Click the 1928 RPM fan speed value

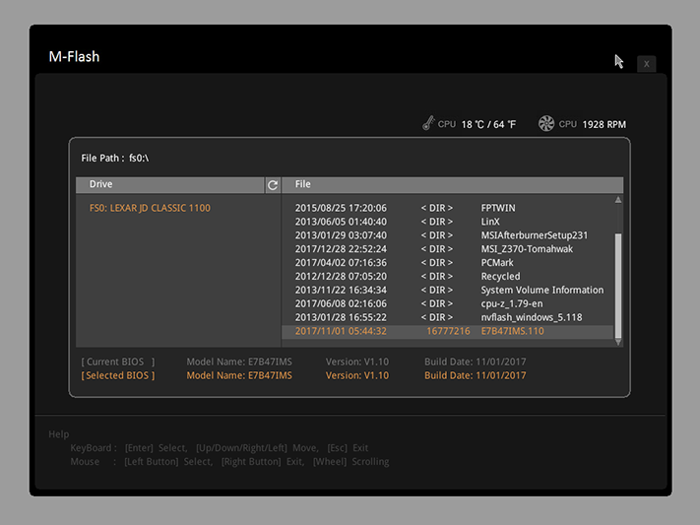pyautogui.click(x=605, y=125)
